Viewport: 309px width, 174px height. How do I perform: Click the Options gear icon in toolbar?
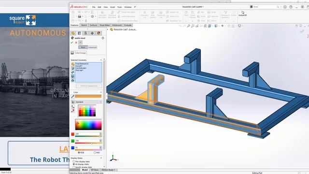92,16
